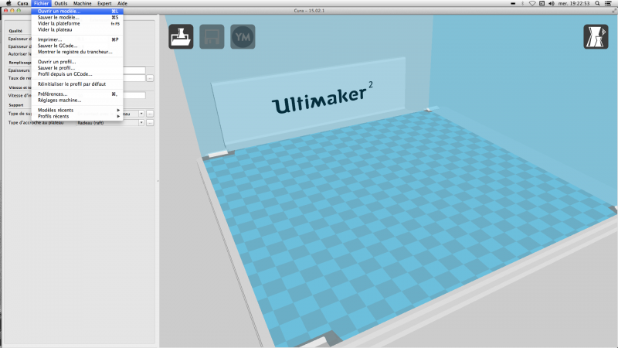Click the options button beside support type
The height and width of the screenshot is (348, 618).
(x=150, y=114)
